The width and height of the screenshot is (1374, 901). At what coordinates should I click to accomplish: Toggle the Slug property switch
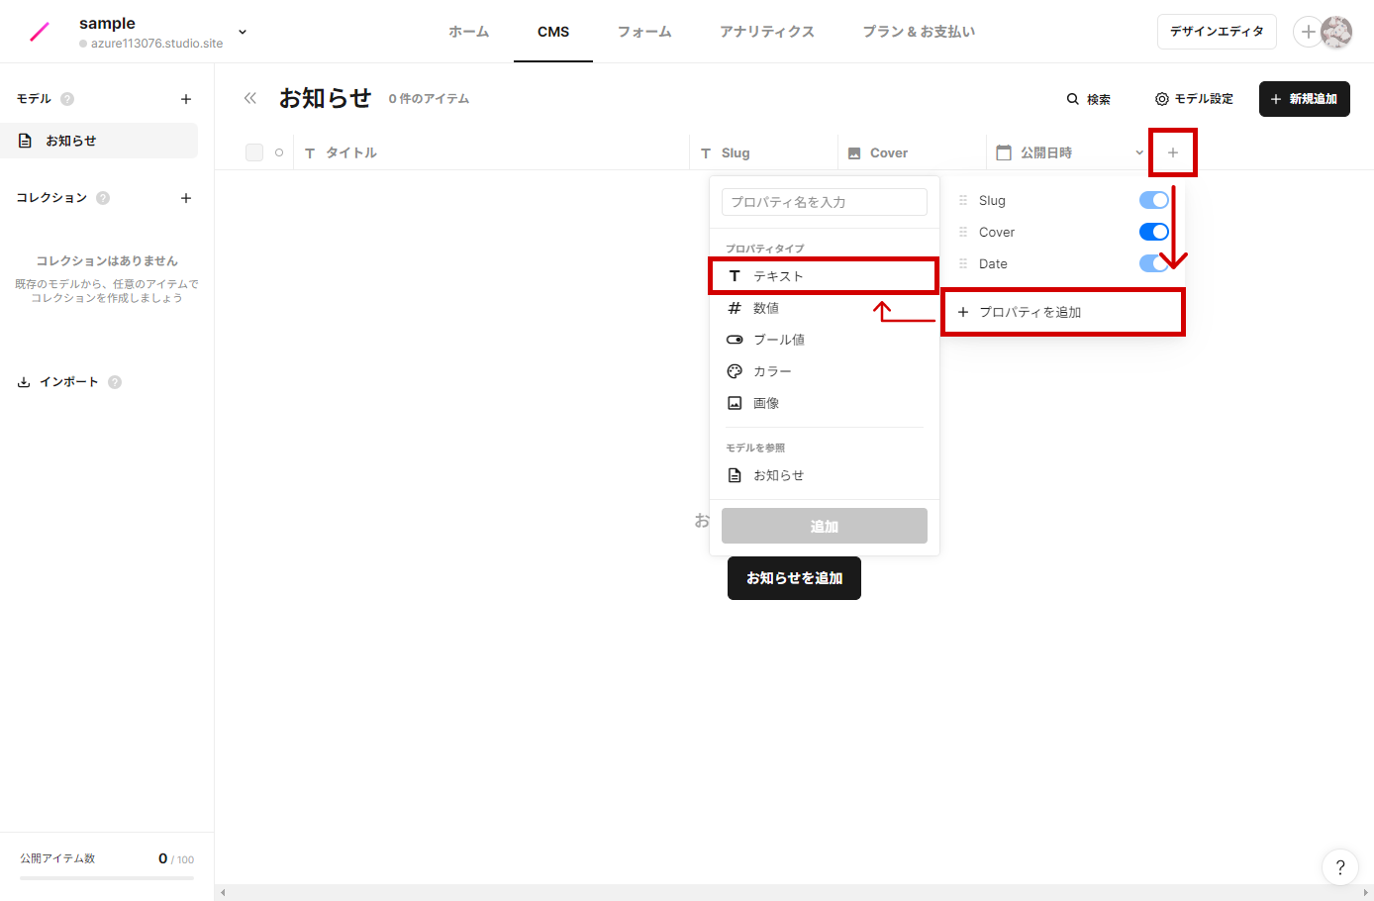pyautogui.click(x=1153, y=200)
